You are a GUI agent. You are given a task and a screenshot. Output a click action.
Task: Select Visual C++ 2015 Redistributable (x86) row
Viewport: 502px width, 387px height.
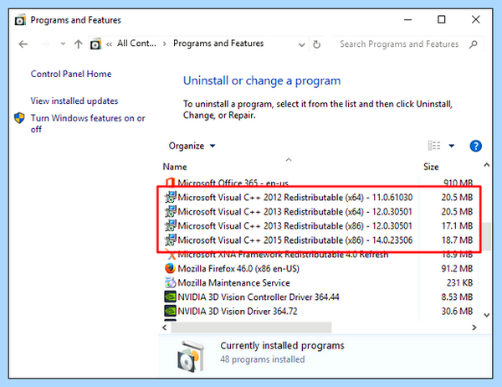tap(318, 240)
